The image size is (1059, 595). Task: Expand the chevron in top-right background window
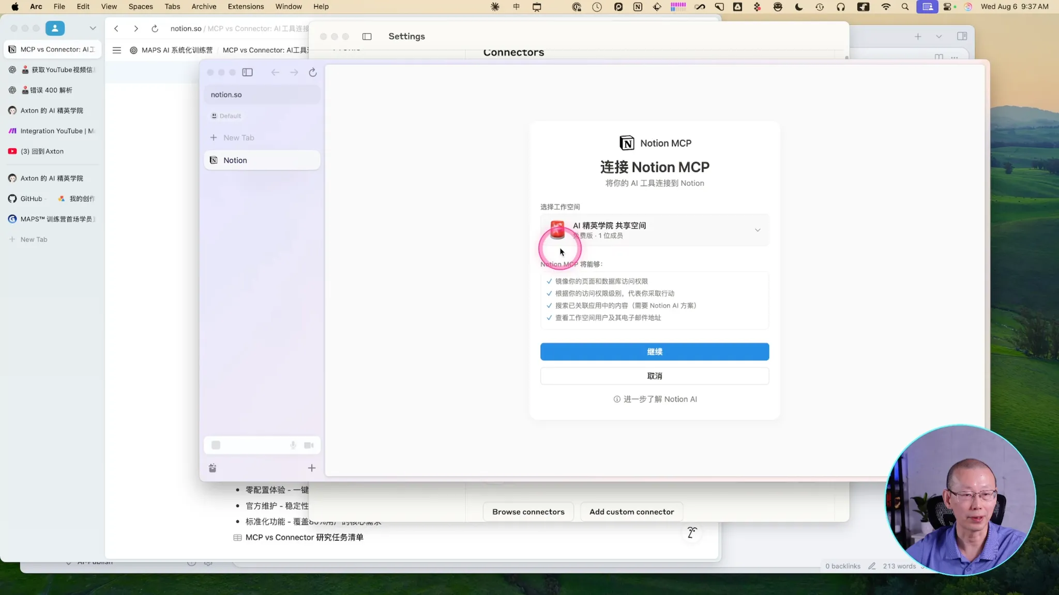pyautogui.click(x=939, y=37)
